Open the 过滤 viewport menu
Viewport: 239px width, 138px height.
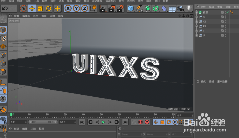[52, 16]
